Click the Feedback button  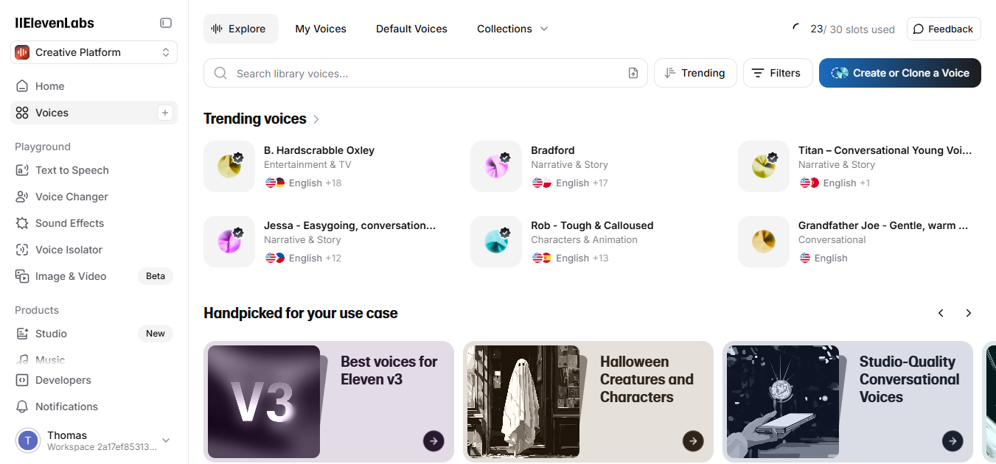click(943, 29)
